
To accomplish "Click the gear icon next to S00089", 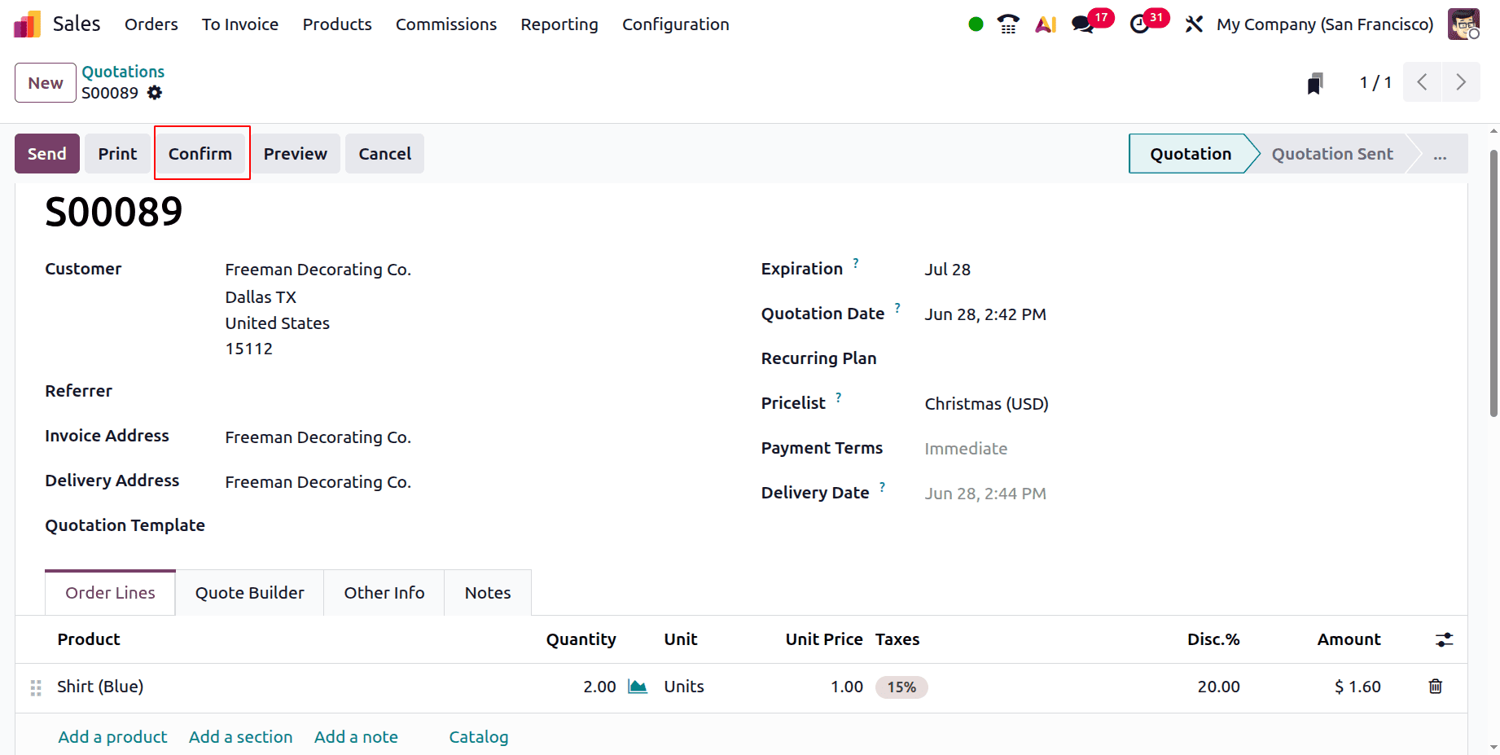I will point(155,93).
